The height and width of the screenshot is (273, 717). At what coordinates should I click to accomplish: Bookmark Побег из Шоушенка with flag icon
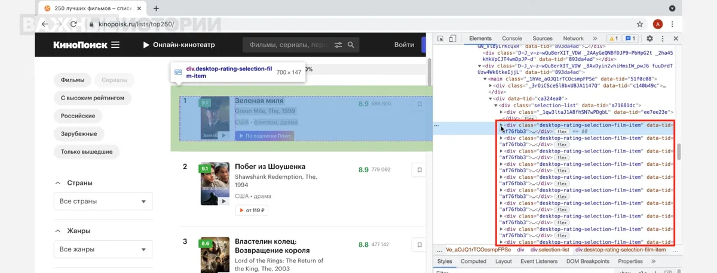[419, 170]
